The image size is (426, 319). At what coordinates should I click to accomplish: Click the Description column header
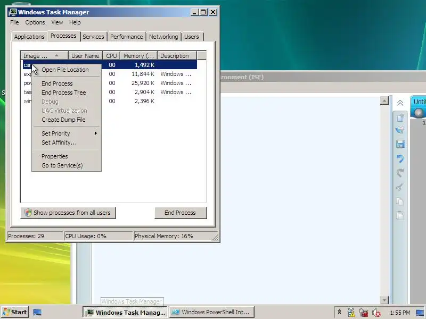click(x=177, y=56)
